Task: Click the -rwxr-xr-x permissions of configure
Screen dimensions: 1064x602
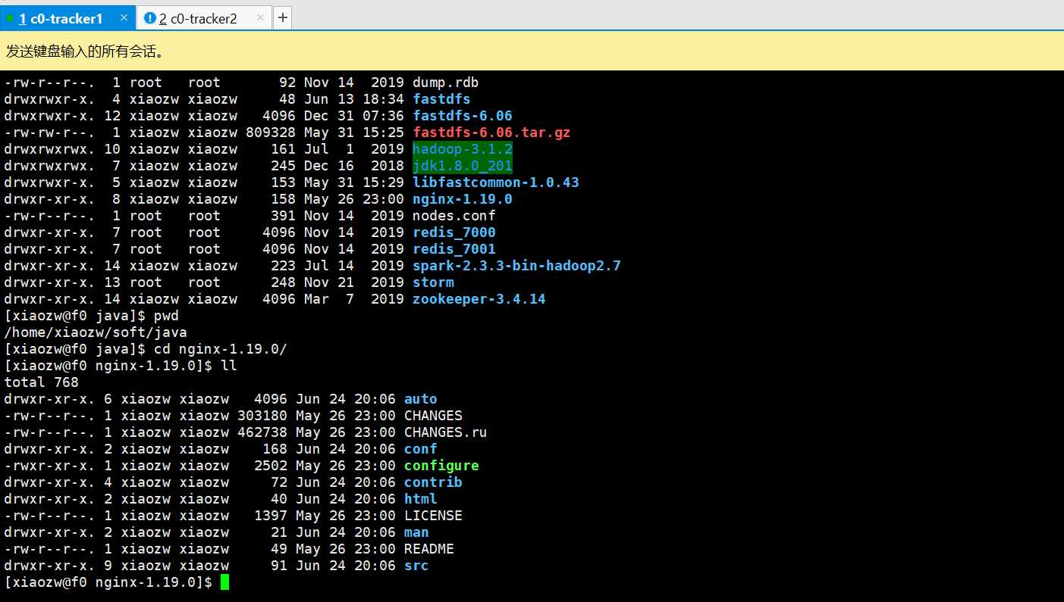Action: click(x=49, y=466)
